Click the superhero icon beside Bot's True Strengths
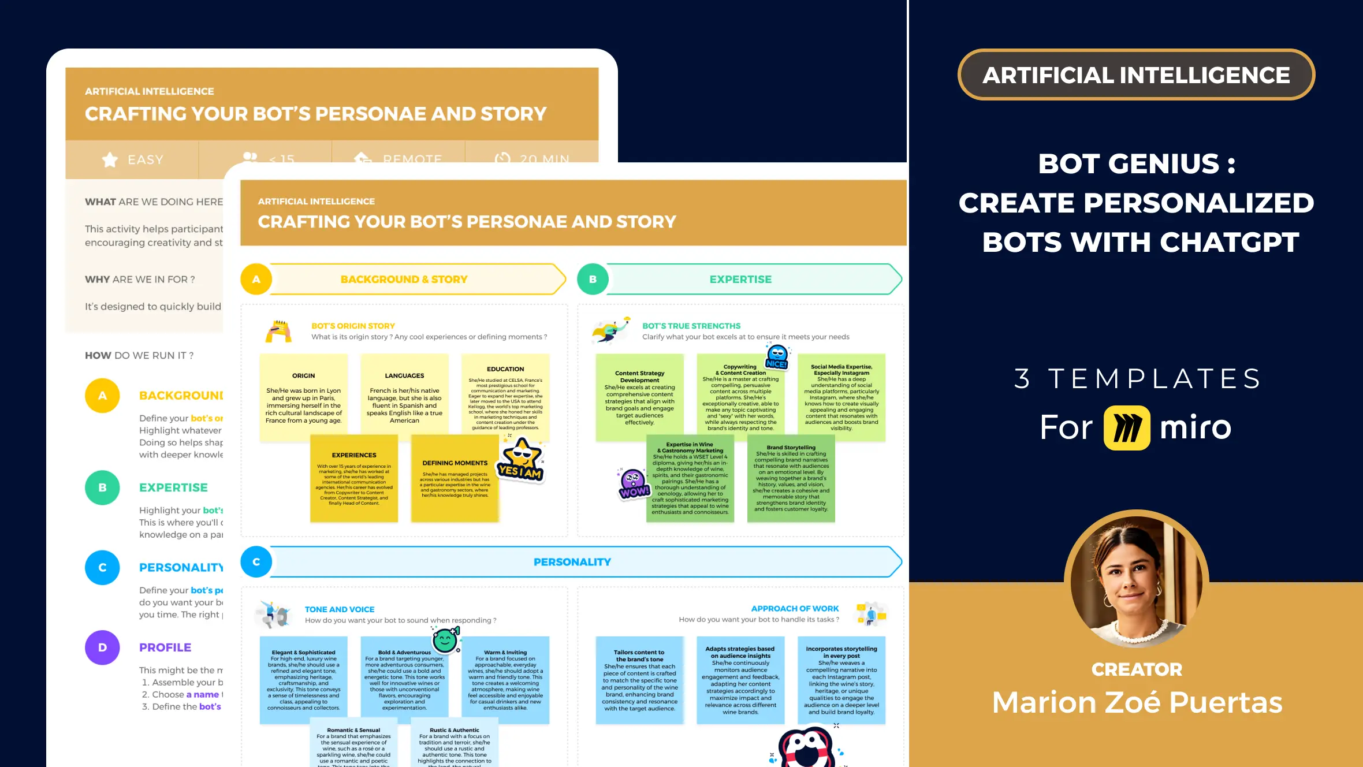1363x767 pixels. point(610,330)
